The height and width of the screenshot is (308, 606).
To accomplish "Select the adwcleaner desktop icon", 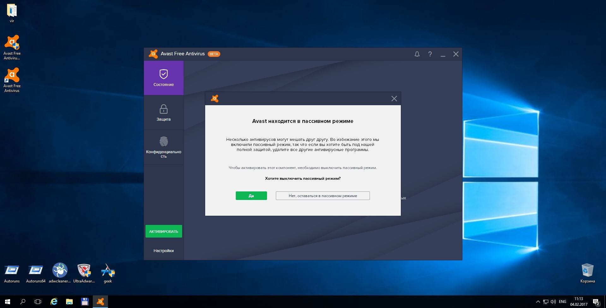I will click(x=60, y=273).
